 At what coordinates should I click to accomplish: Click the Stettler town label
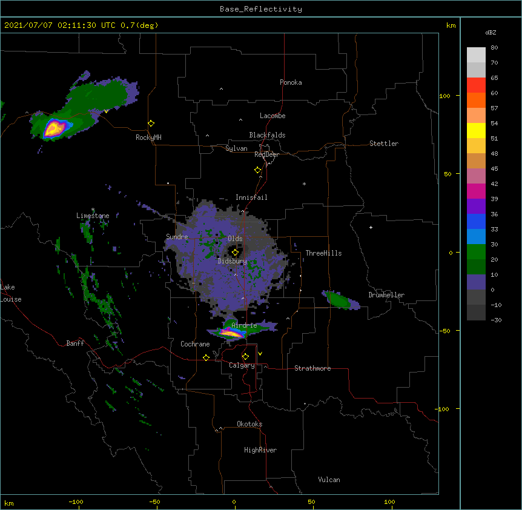384,144
